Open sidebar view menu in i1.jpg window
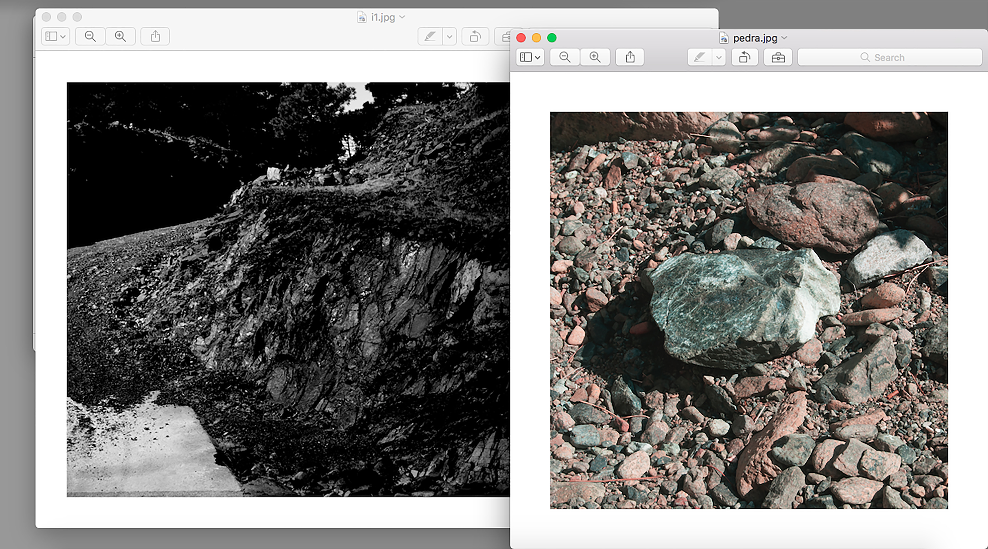This screenshot has height=549, width=988. [55, 36]
